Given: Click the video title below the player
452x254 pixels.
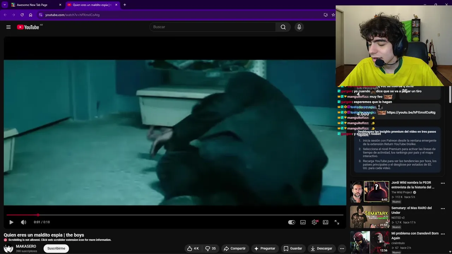Looking at the screenshot, I should (x=44, y=235).
